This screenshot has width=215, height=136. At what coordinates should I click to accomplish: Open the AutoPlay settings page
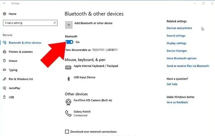pos(14,88)
